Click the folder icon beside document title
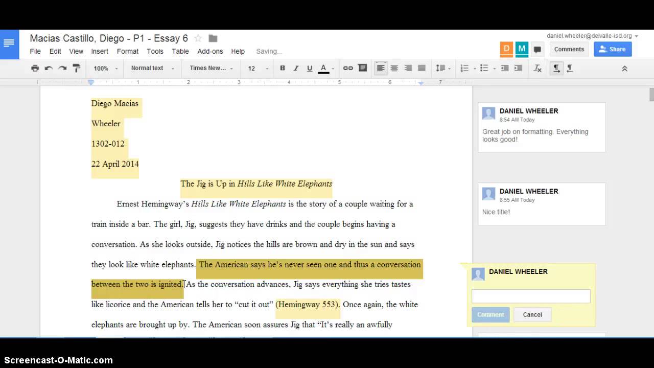Image resolution: width=654 pixels, height=368 pixels. point(213,38)
